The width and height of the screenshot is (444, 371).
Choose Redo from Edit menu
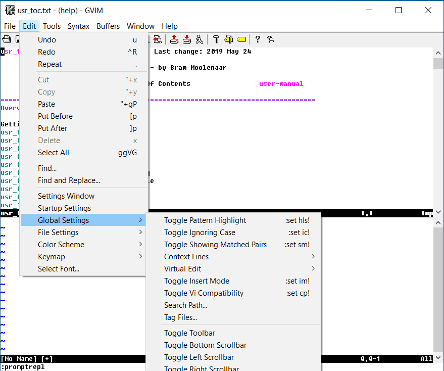tap(84, 52)
